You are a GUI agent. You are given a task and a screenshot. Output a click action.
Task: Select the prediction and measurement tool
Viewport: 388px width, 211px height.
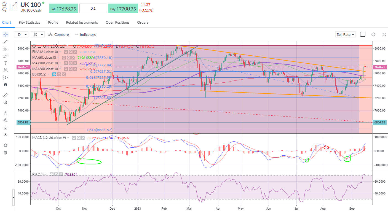(6, 77)
